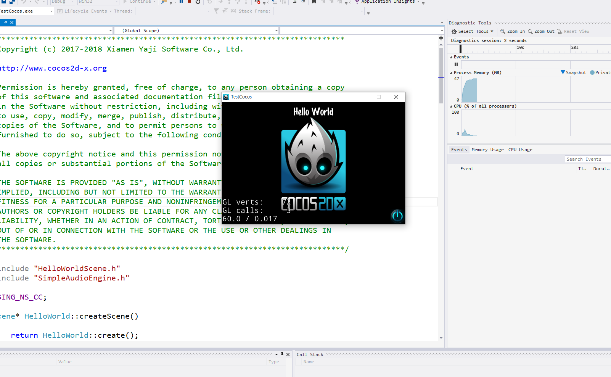This screenshot has height=377, width=611.
Task: Pause the debugger with Break All
Action: point(181,2)
